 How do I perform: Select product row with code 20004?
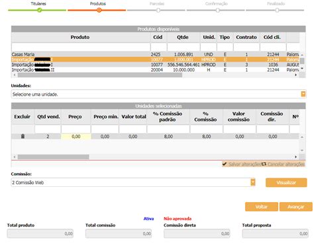pos(155,69)
